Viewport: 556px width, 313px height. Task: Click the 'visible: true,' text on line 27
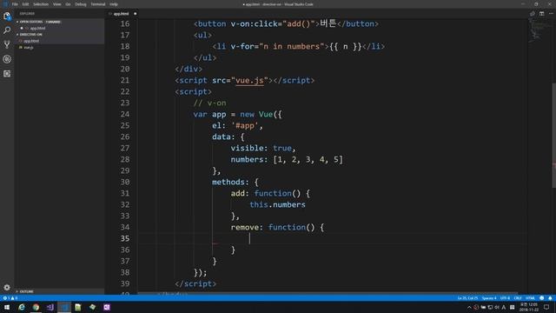[263, 149]
